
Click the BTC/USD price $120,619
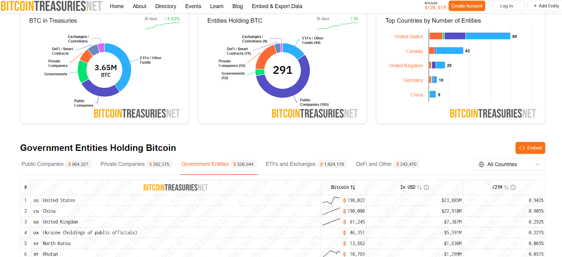(435, 7)
